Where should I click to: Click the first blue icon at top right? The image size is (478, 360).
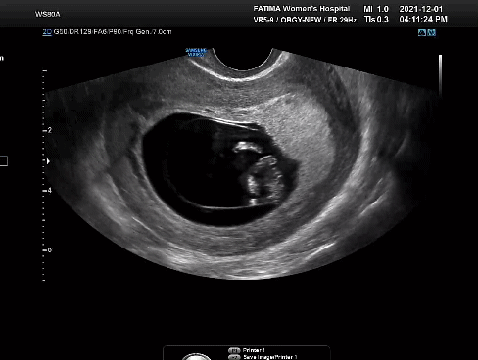422,32
